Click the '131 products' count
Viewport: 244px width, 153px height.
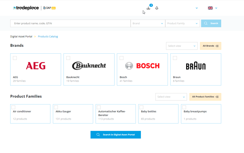click(63, 119)
